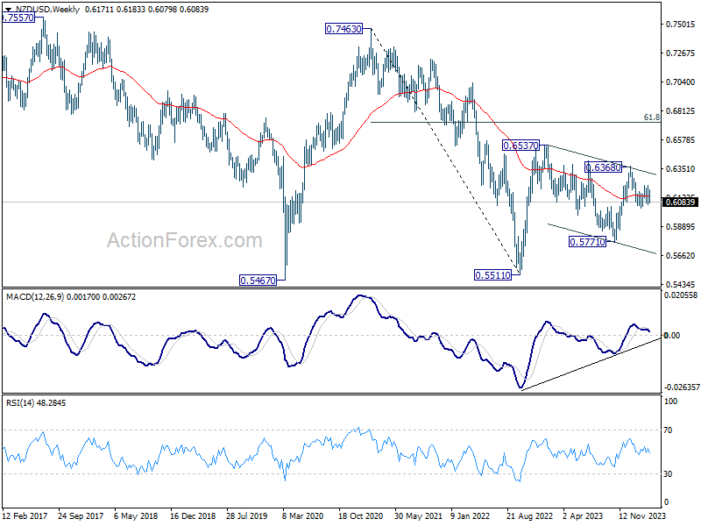
Task: Click the 0.70400 price axis value
Action: coord(681,82)
